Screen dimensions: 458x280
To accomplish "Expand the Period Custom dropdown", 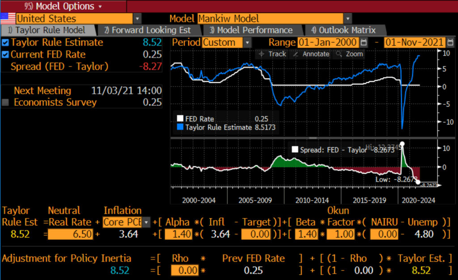I will click(x=247, y=42).
